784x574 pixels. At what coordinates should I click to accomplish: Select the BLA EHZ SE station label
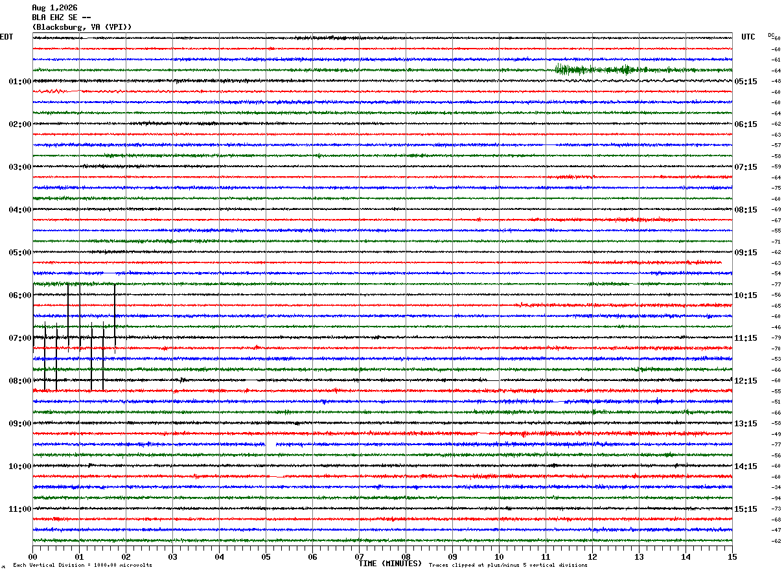[62, 17]
